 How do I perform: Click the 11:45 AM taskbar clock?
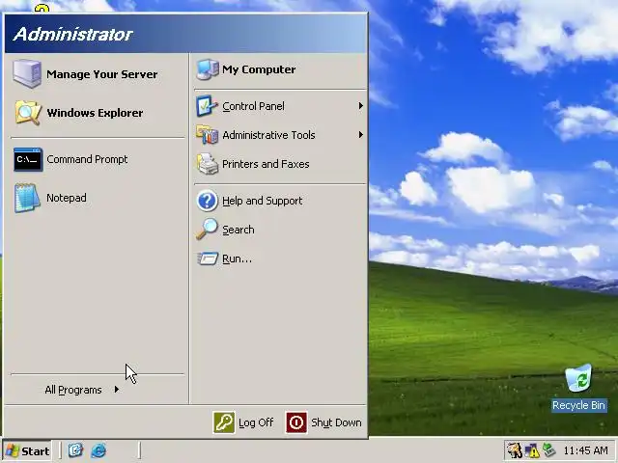[586, 450]
